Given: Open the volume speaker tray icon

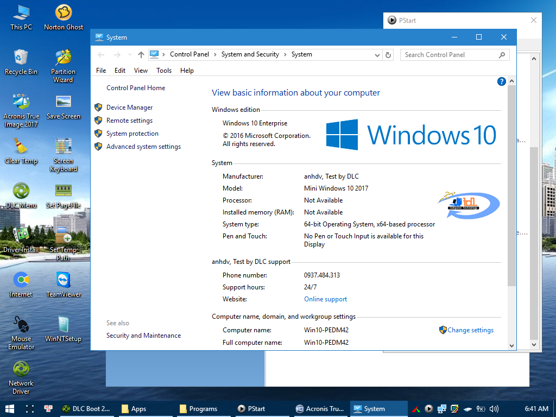Looking at the screenshot, I should click(x=494, y=409).
